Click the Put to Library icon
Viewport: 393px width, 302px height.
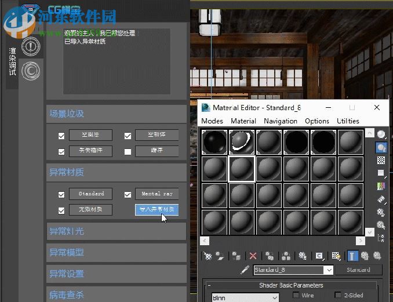click(303, 256)
